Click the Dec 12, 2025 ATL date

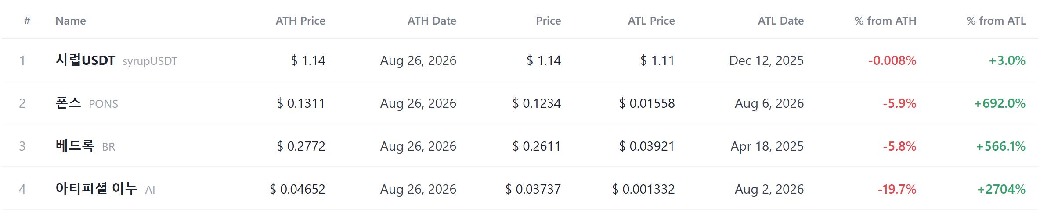coord(766,60)
